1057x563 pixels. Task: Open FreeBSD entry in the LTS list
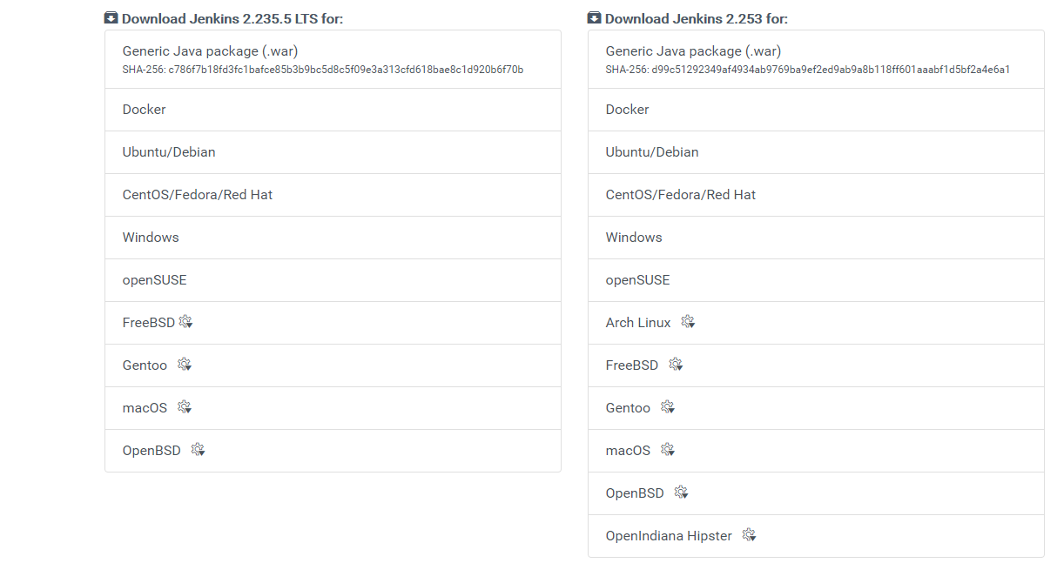[333, 323]
